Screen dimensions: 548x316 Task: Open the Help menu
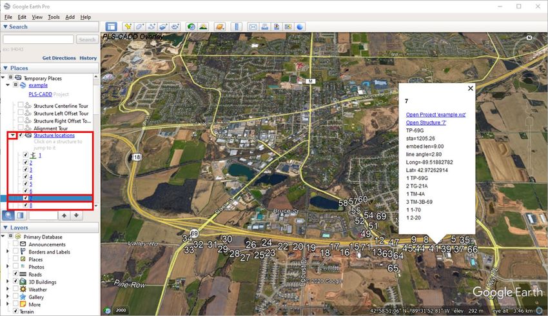pos(86,17)
